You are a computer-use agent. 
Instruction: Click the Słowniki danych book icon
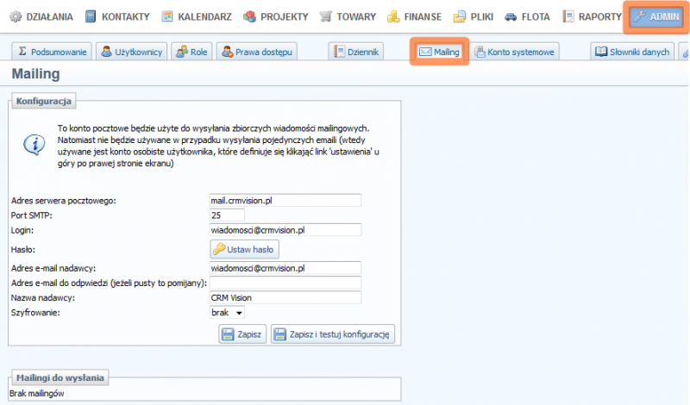601,52
